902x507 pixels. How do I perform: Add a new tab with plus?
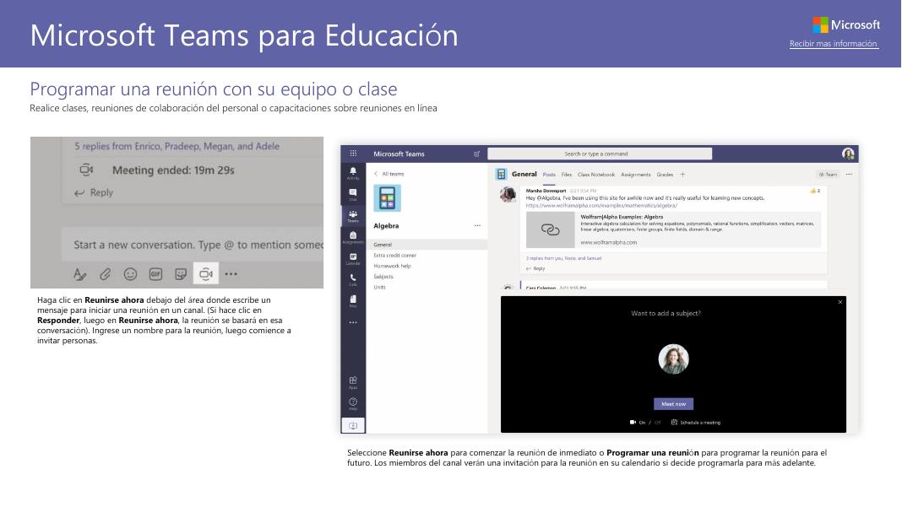click(x=682, y=174)
